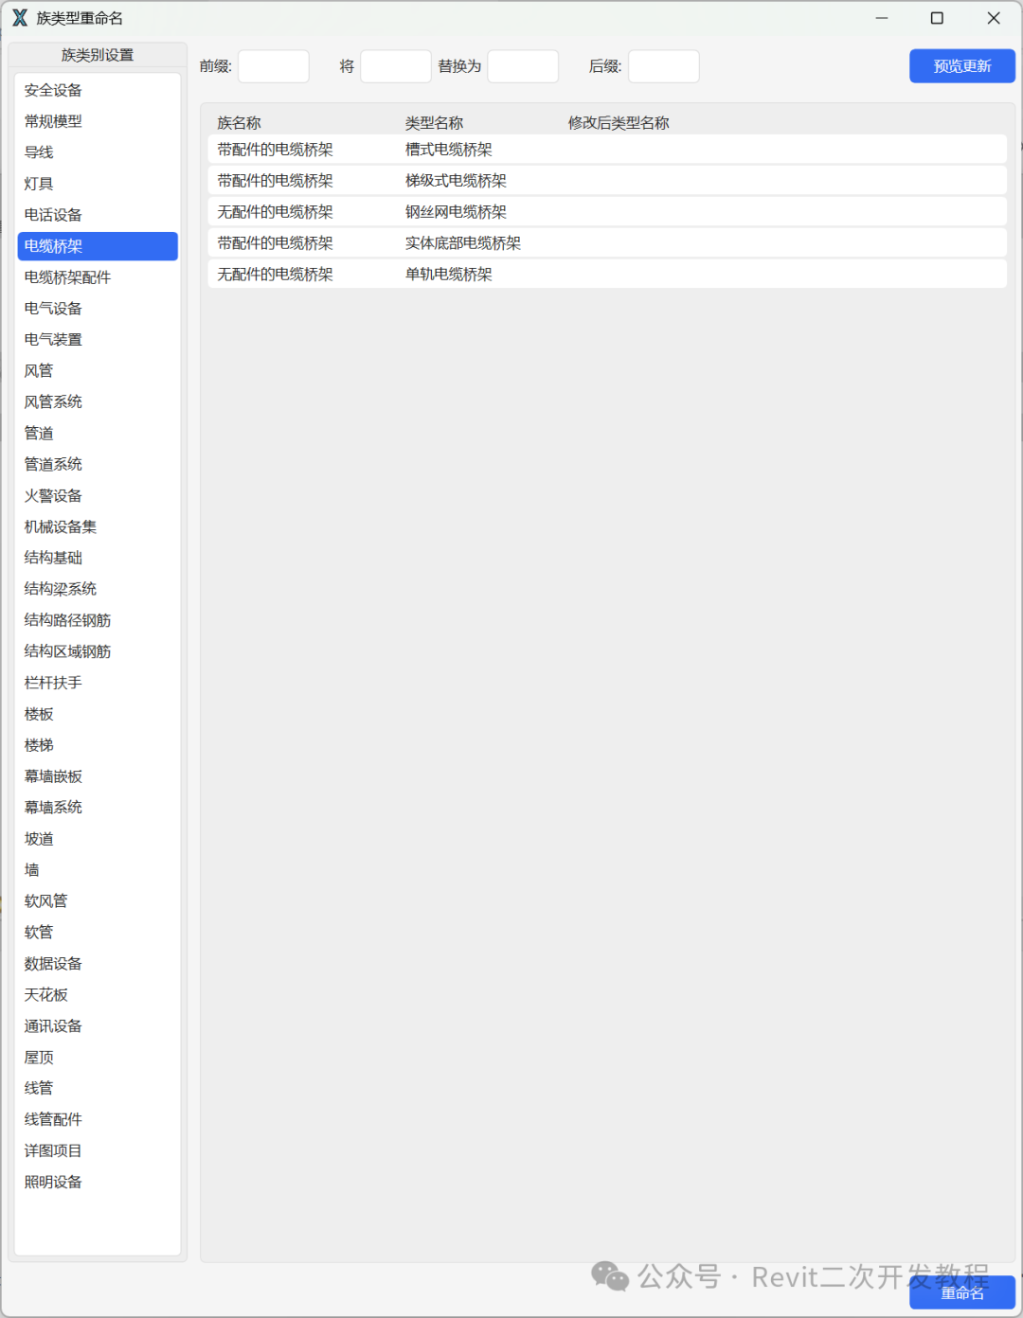The width and height of the screenshot is (1023, 1318).
Task: Select 风管系统 category
Action: point(98,401)
